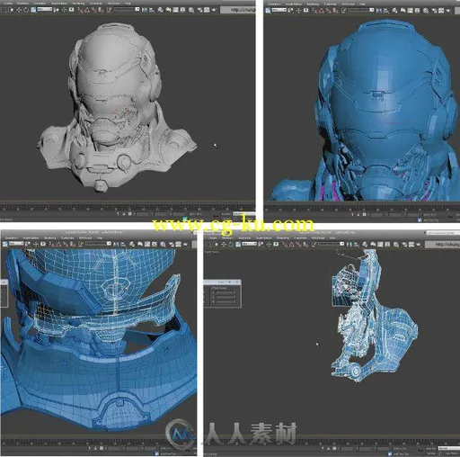The width and height of the screenshot is (460, 457).
Task: Click Render Production teapot in top-right window
Action: pyautogui.click(x=448, y=10)
